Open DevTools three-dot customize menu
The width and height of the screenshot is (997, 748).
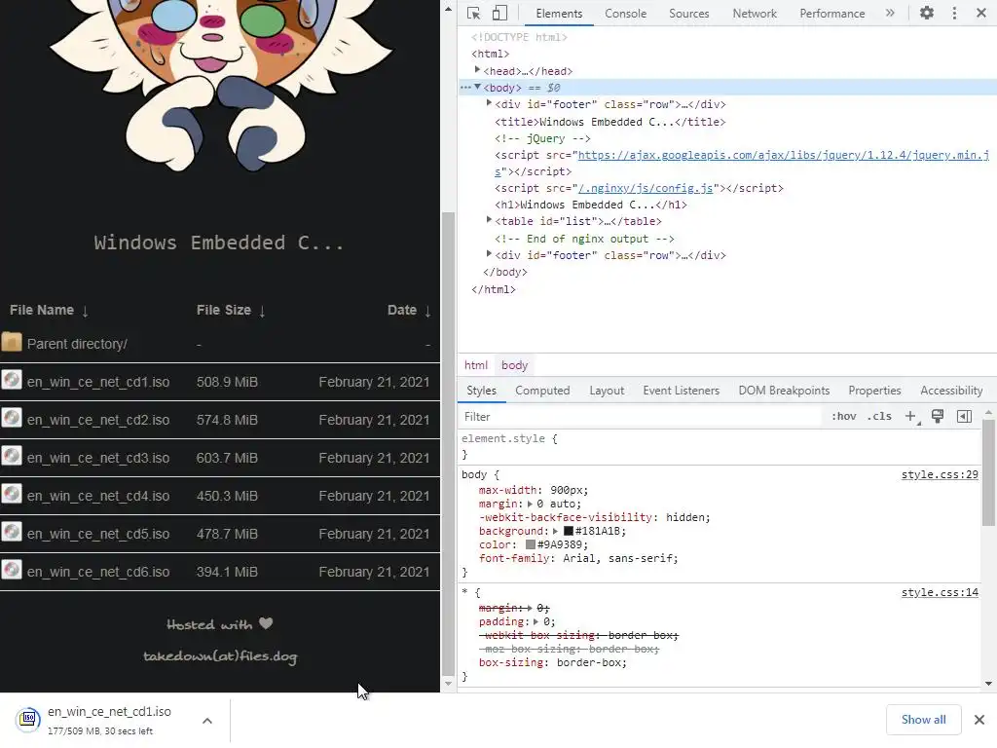tap(954, 13)
